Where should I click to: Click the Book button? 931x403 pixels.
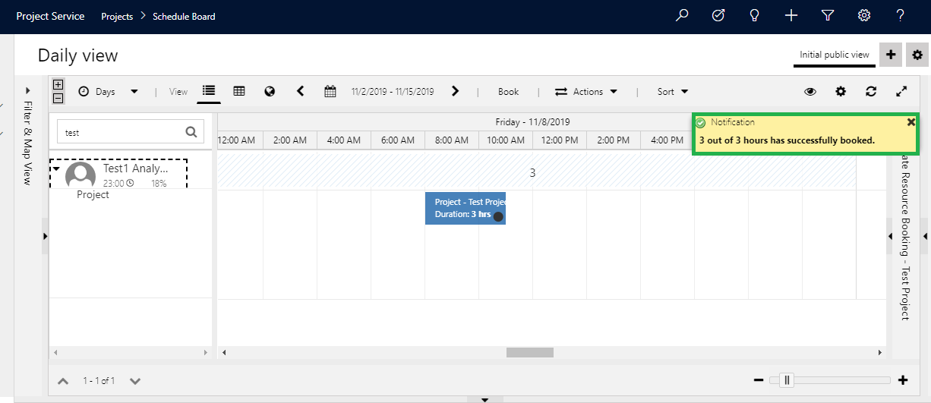(x=508, y=92)
